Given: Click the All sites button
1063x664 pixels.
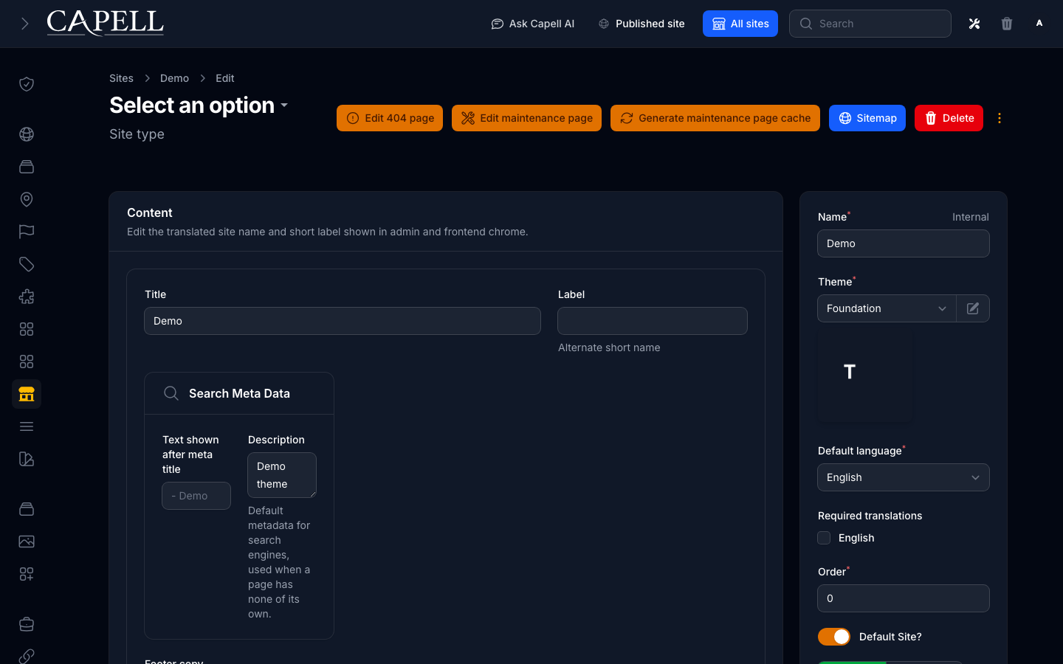Looking at the screenshot, I should (740, 24).
